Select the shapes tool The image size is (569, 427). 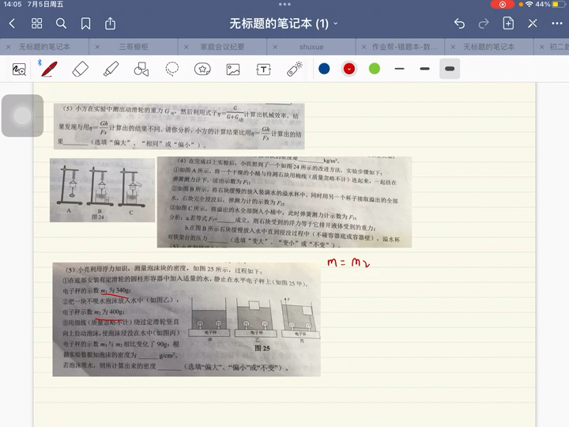(x=141, y=69)
